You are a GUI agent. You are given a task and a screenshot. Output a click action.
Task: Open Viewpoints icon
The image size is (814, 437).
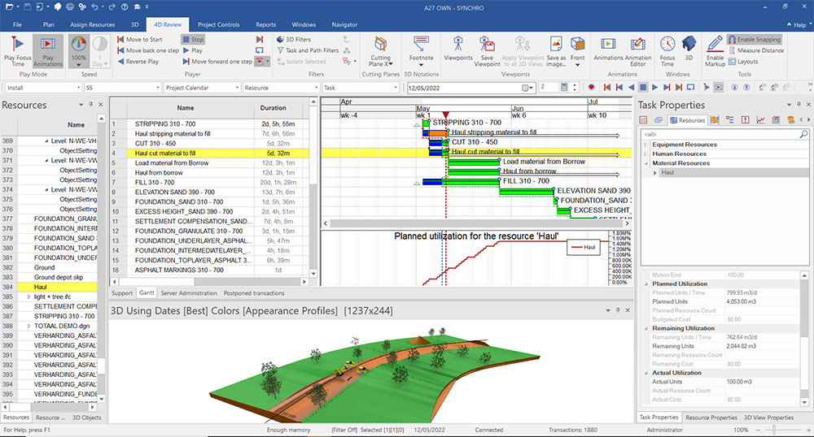click(458, 48)
